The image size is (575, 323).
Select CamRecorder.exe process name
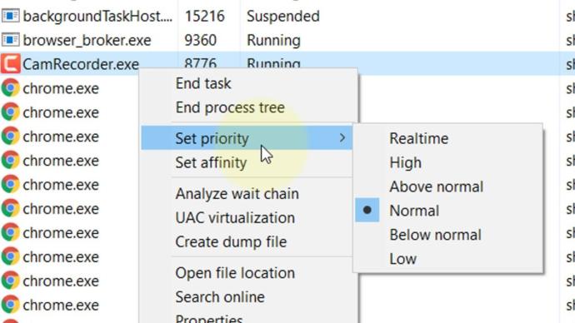(81, 64)
